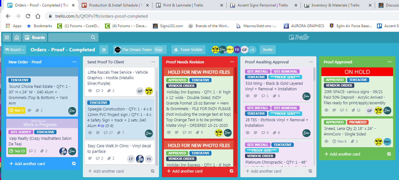Reload the page with browser refresh icon
Screen dimensions: 399x180
tap(28, 16)
